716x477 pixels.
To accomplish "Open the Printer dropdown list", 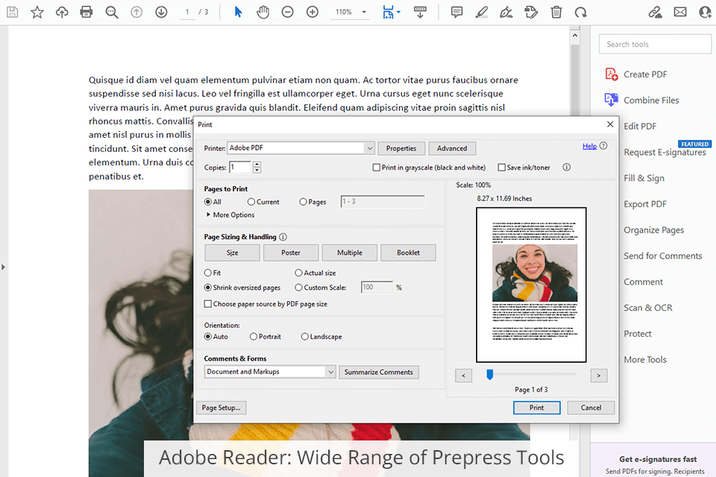I will (369, 148).
